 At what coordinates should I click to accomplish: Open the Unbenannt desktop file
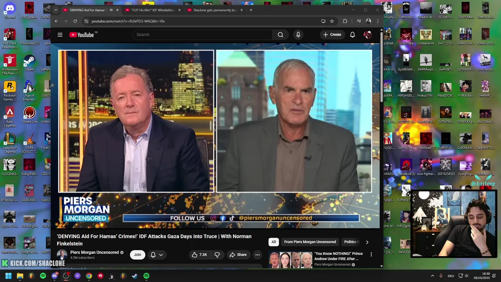click(x=426, y=37)
